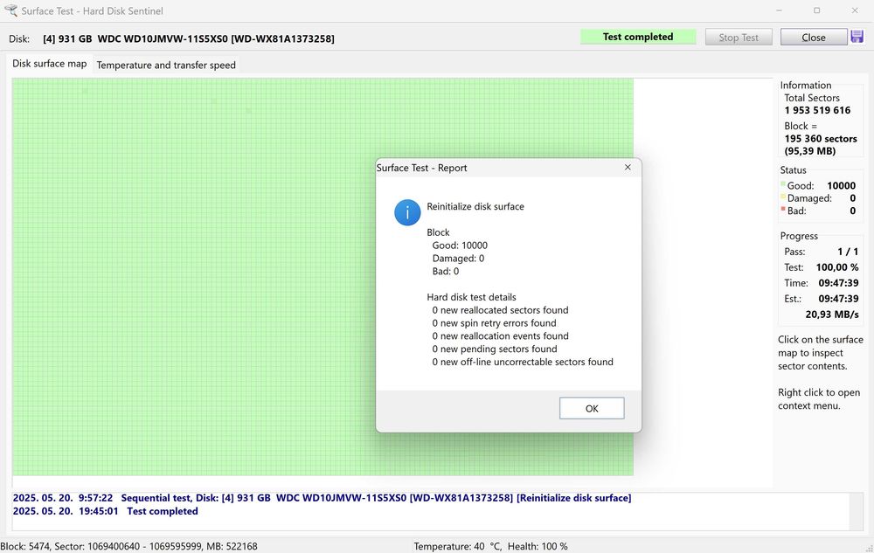Viewport: 874px width, 553px height.
Task: Click the save report floppy disk icon
Action: point(857,37)
